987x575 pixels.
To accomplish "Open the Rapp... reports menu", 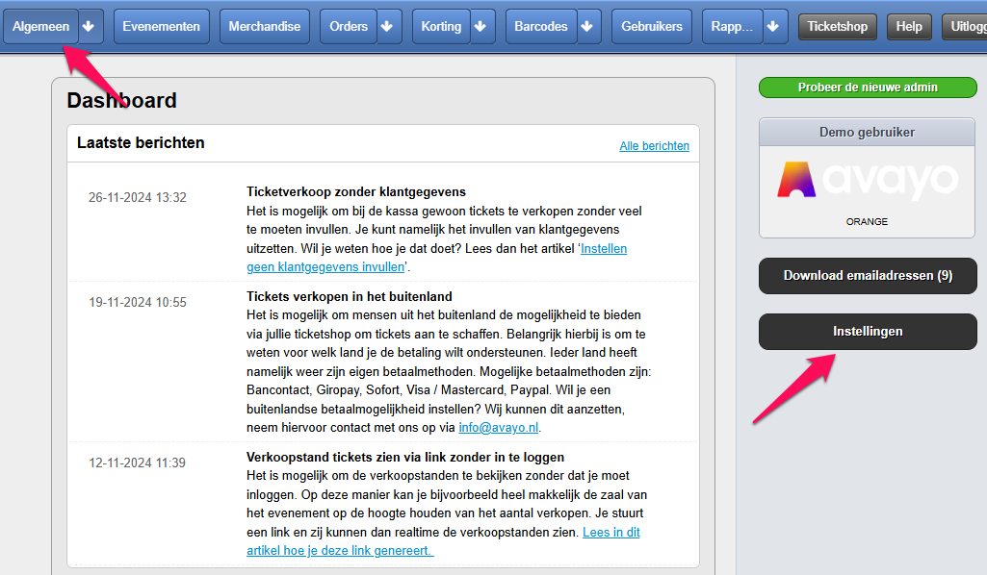I will [732, 26].
